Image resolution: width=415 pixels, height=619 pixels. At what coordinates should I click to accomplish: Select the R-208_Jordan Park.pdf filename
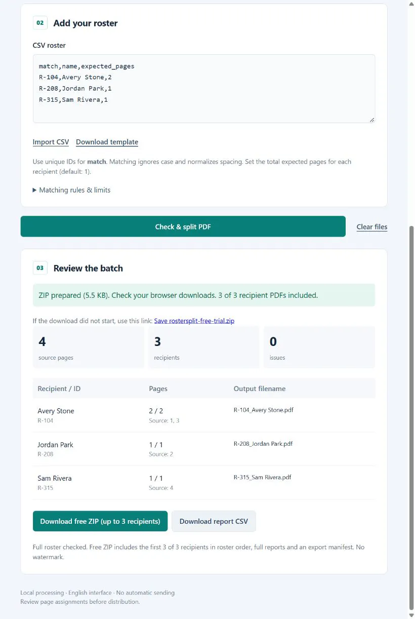click(x=263, y=444)
